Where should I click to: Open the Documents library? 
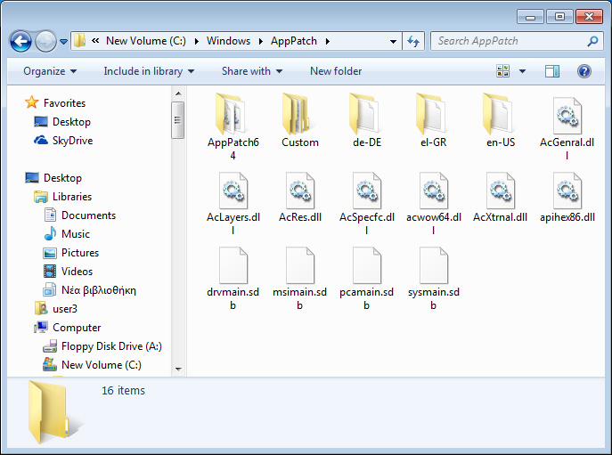tap(80, 215)
